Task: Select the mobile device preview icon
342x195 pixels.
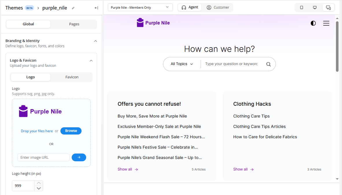Action: [x=302, y=7]
